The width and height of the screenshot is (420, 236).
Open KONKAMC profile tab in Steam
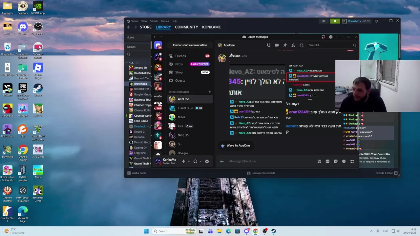click(x=212, y=27)
